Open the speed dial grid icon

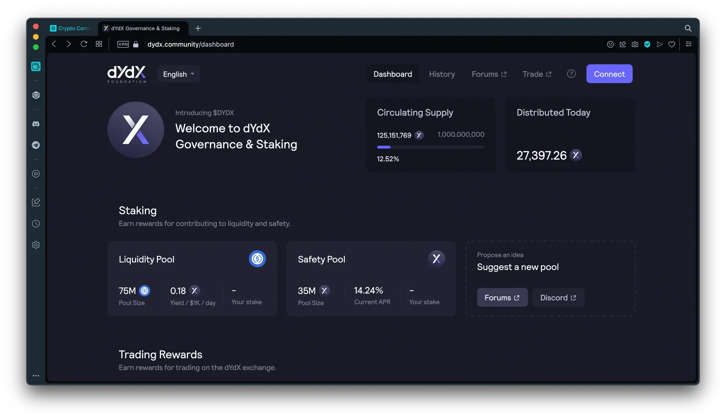[x=99, y=44]
